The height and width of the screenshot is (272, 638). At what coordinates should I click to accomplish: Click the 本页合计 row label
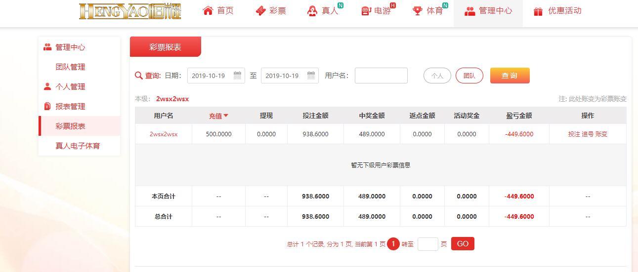tap(164, 196)
